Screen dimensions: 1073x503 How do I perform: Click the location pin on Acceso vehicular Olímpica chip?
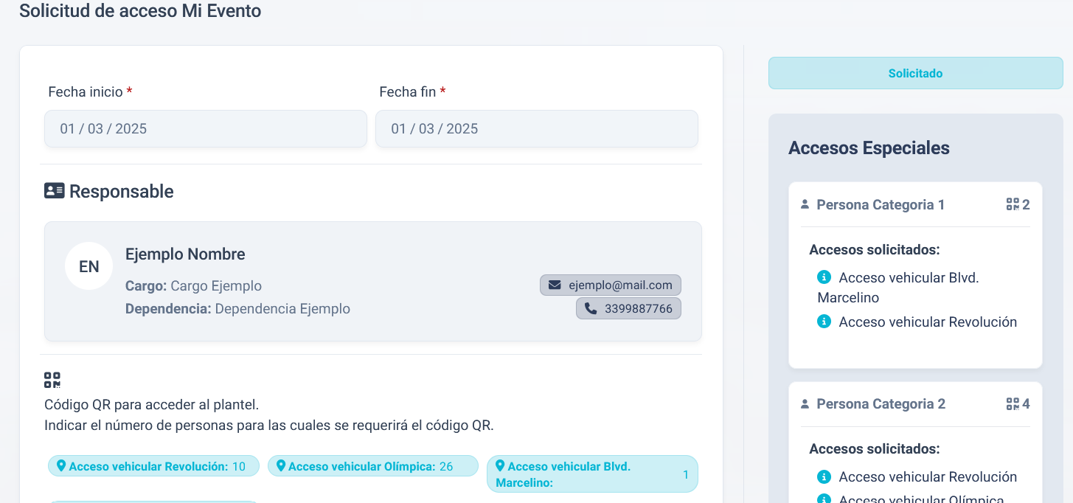pyautogui.click(x=281, y=465)
